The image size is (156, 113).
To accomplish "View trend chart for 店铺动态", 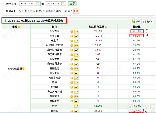I will pos(76,69).
